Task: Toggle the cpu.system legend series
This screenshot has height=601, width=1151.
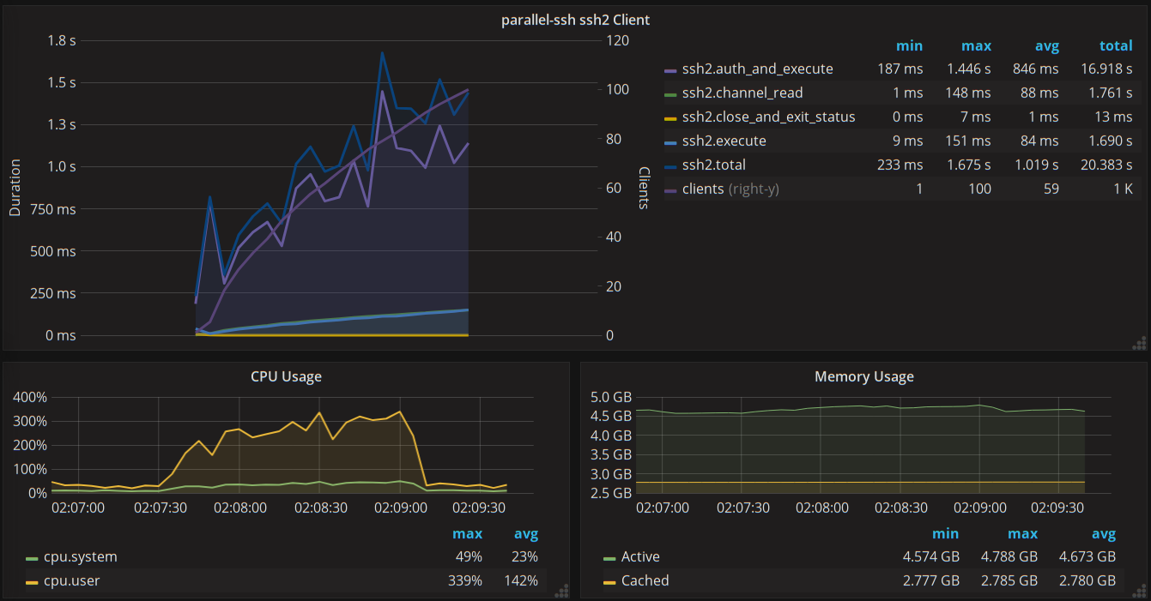Action: click(80, 556)
